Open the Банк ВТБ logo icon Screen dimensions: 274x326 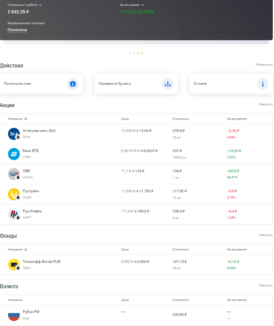[x=14, y=154]
